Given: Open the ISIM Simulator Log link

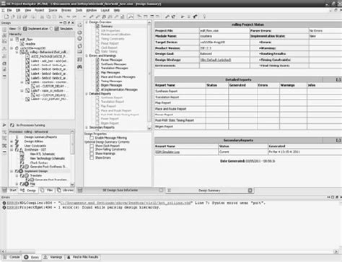Looking at the screenshot, I should (x=167, y=152).
